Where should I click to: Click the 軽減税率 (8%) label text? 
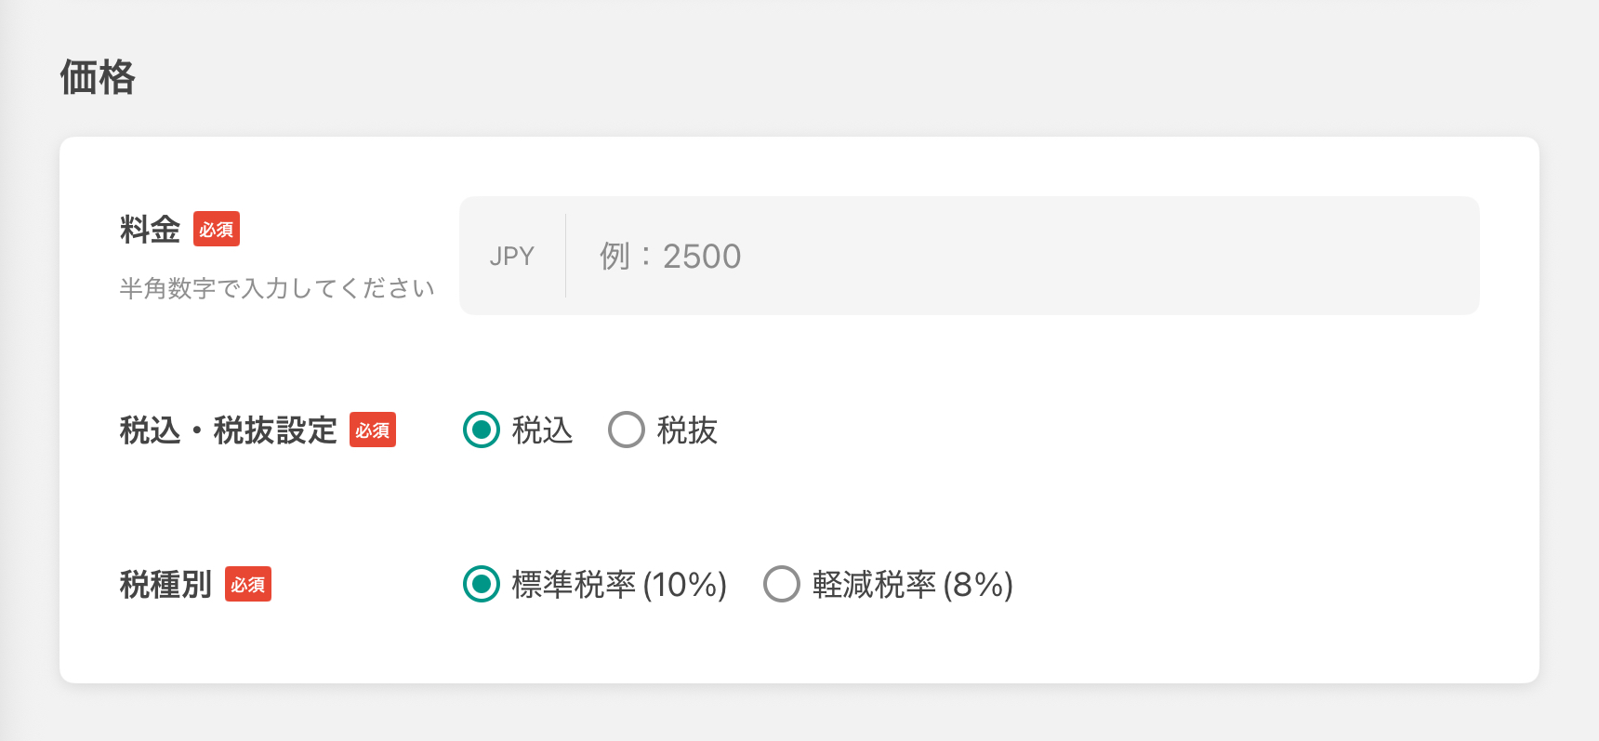(912, 585)
